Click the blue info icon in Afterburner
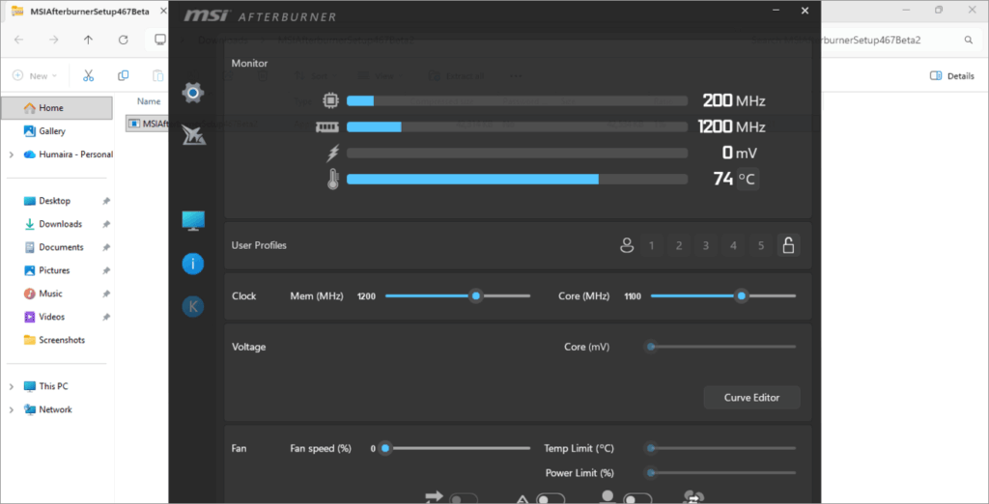The height and width of the screenshot is (504, 989). 193,264
